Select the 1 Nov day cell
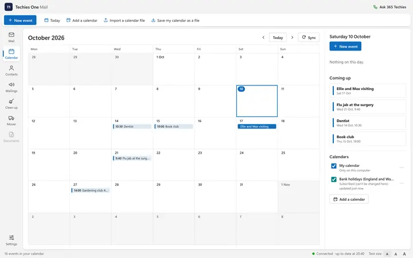Viewport: 413px width, 258px height. point(298,197)
